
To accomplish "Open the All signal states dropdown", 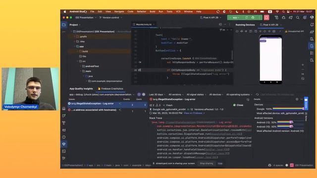I will pos(196,94).
